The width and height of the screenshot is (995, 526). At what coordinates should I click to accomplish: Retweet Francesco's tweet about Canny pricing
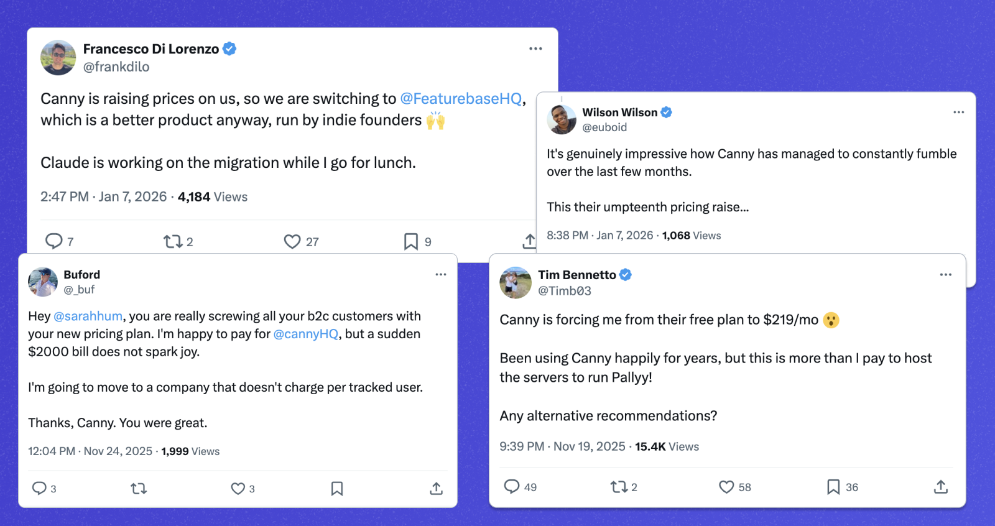coord(173,241)
